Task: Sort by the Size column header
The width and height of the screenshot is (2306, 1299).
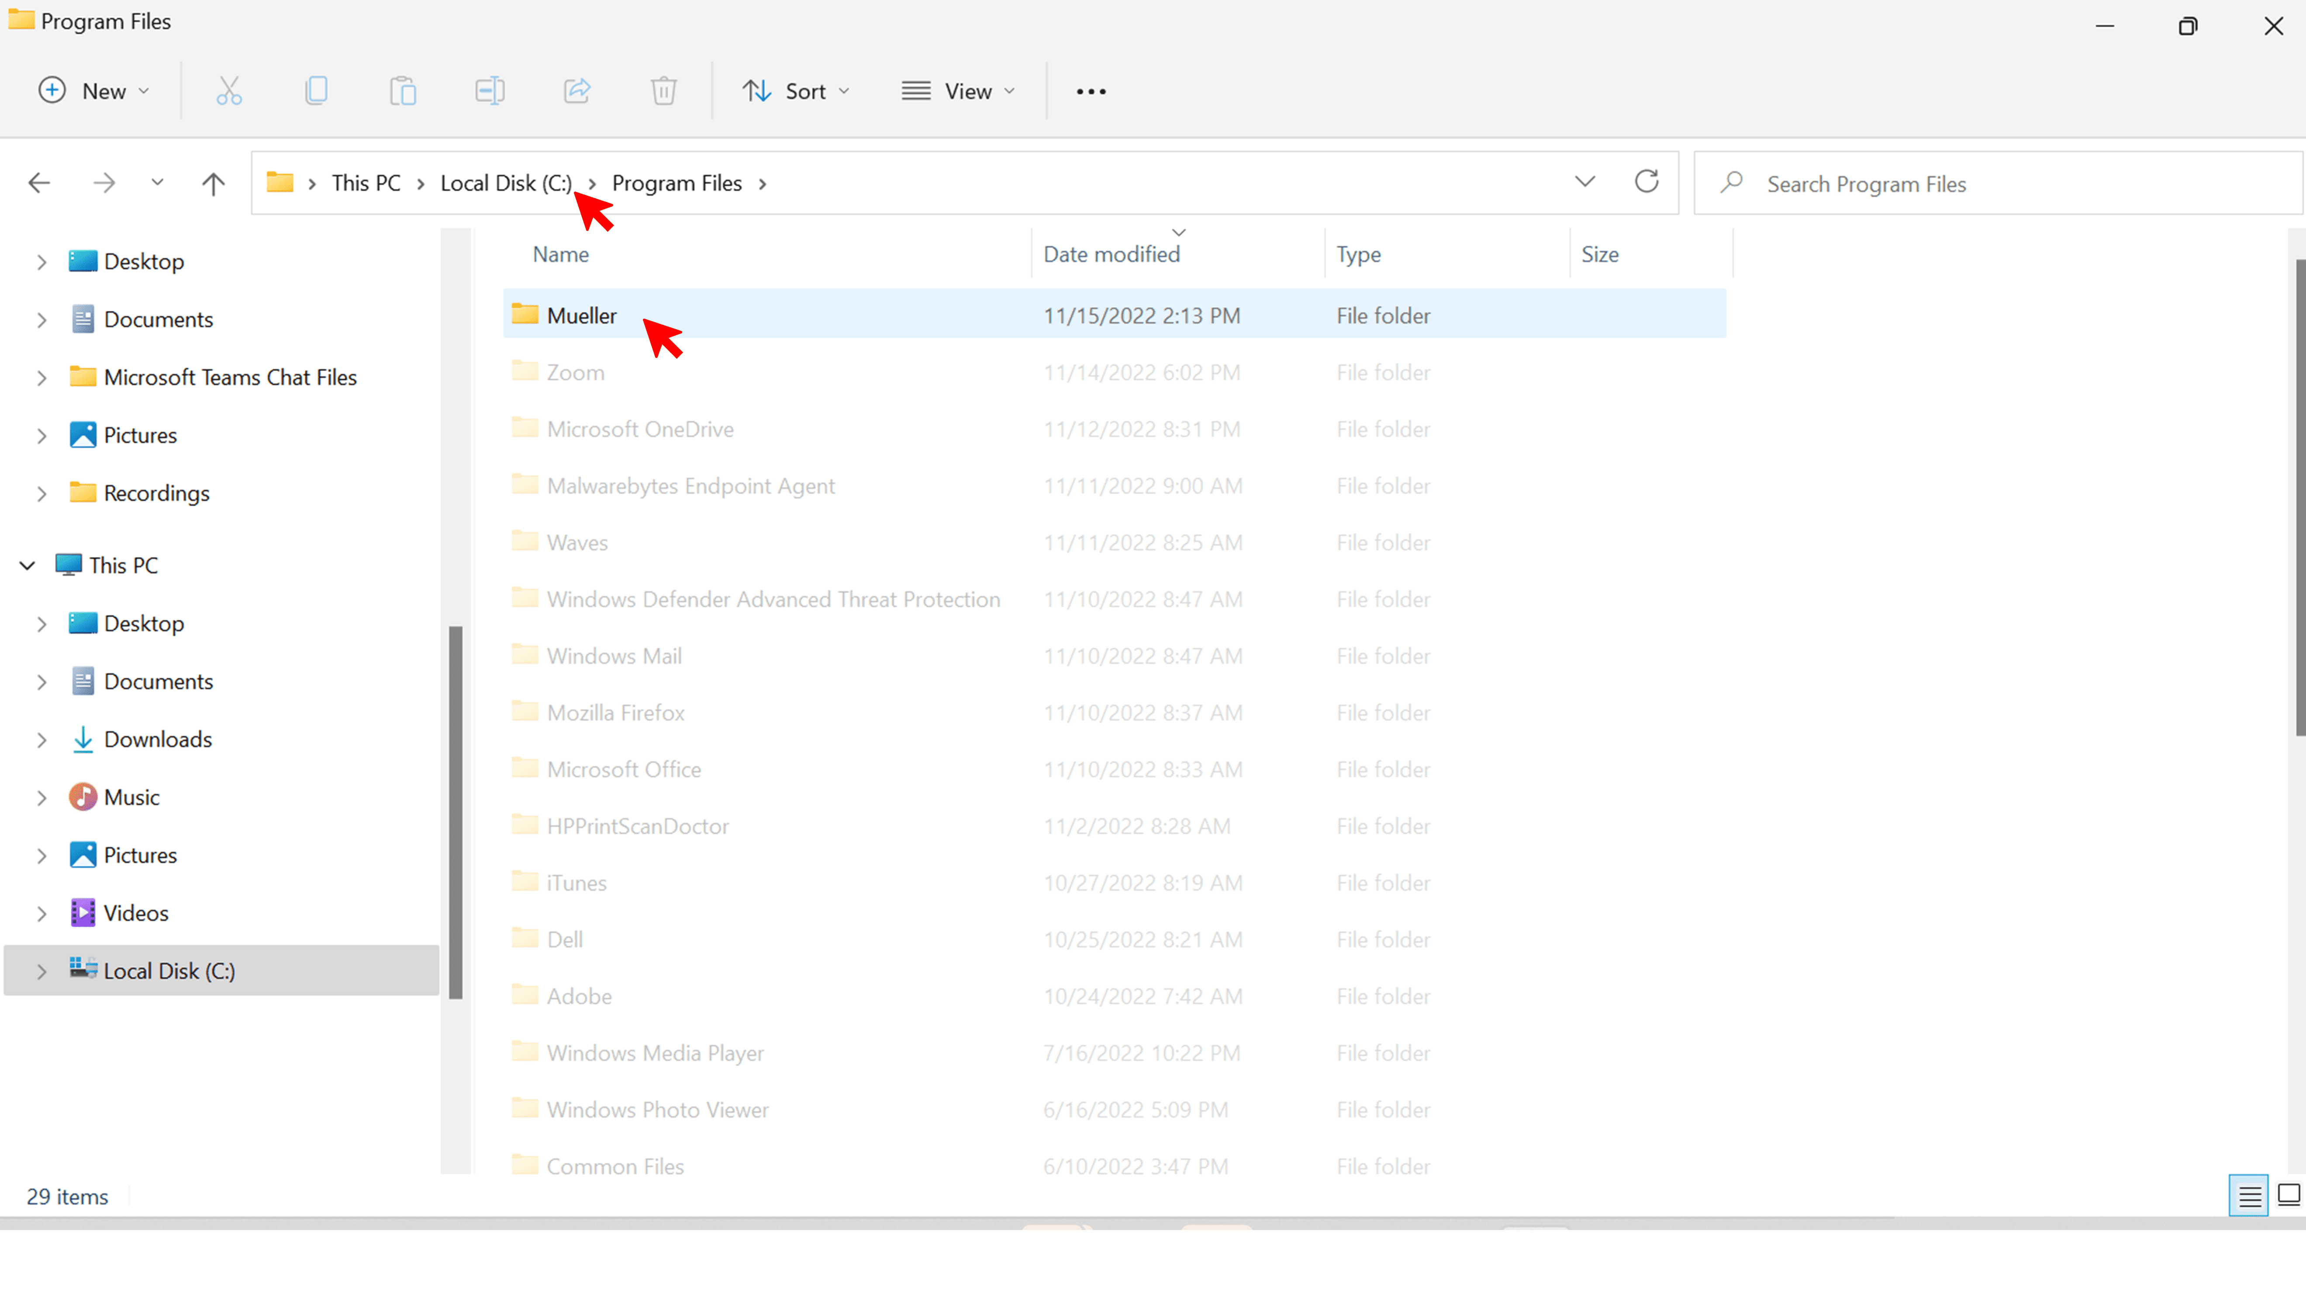Action: [1600, 254]
